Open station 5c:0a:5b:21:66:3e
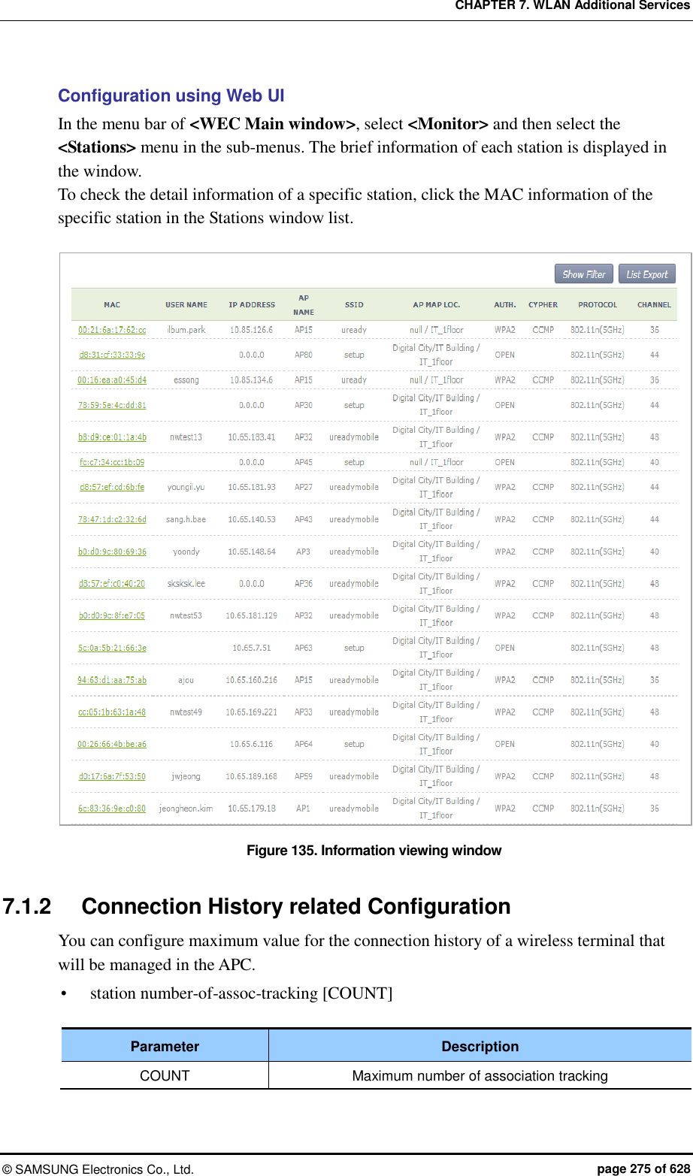Screen dimensions: 693x1176 112,648
